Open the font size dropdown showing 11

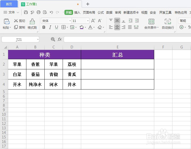[88, 21]
